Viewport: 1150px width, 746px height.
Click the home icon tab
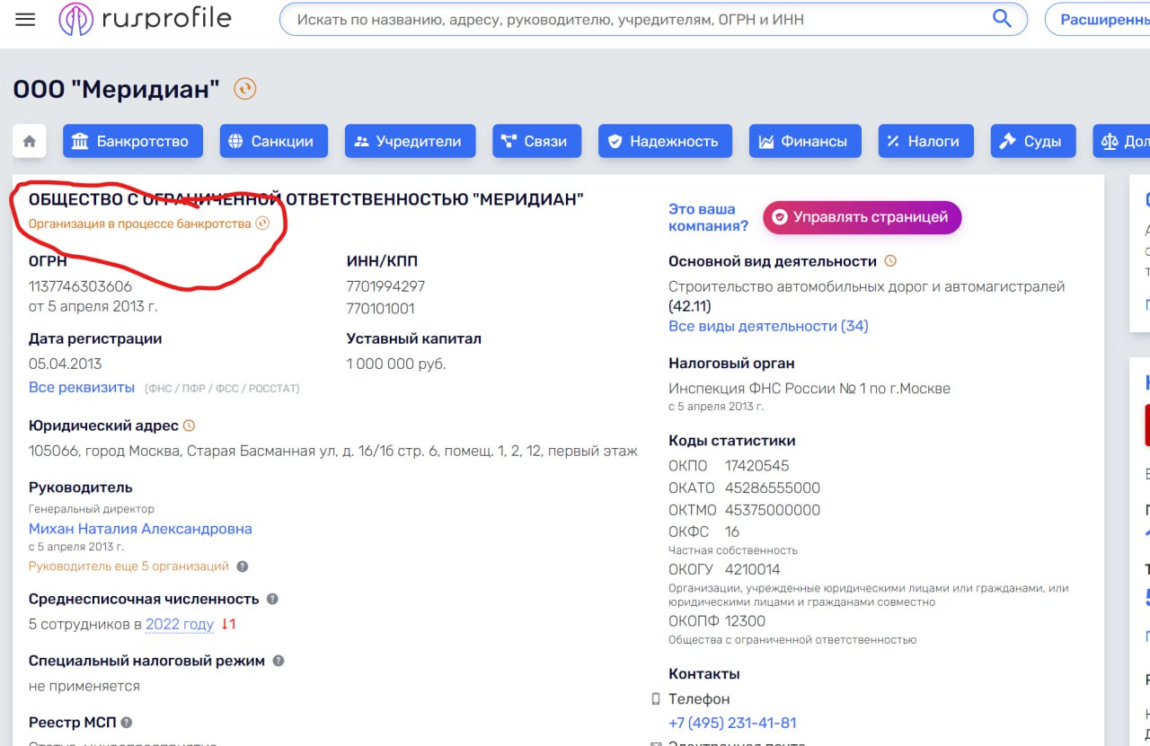coord(30,141)
